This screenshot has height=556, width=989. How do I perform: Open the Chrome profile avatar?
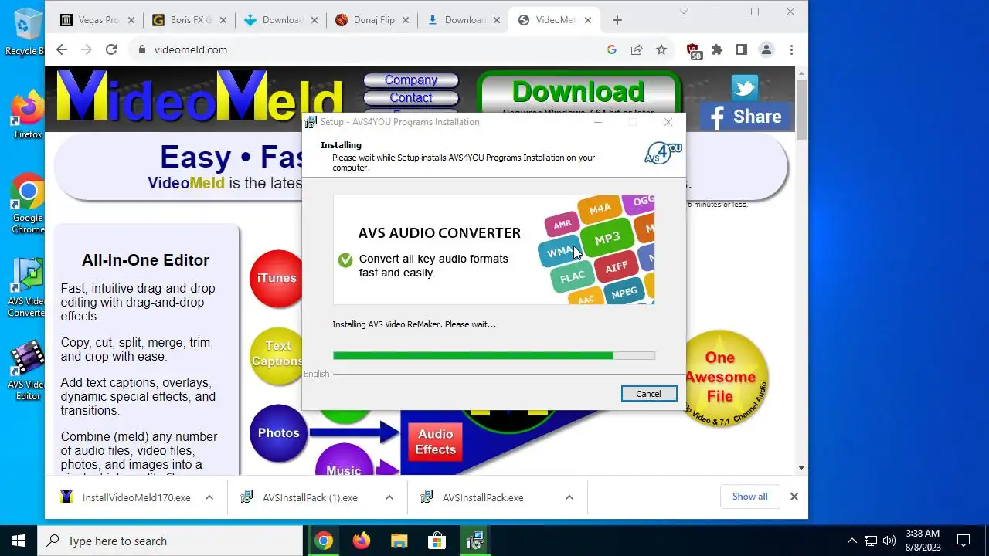[x=766, y=49]
